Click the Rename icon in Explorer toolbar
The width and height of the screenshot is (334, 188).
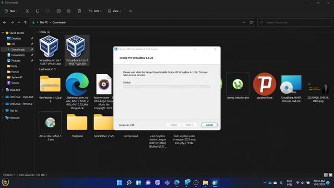tap(58, 11)
